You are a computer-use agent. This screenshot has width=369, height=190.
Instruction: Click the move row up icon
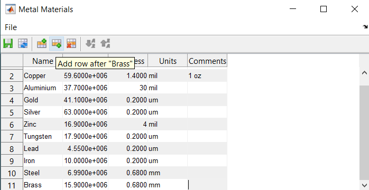pyautogui.click(x=105, y=44)
